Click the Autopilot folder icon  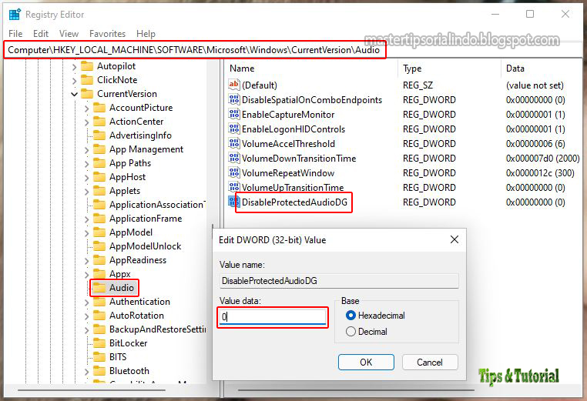click(87, 66)
